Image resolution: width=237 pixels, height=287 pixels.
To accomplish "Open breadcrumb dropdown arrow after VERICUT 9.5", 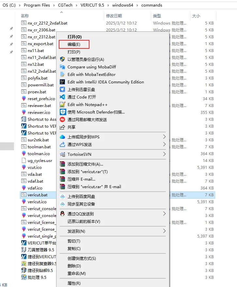I will 108,5.
